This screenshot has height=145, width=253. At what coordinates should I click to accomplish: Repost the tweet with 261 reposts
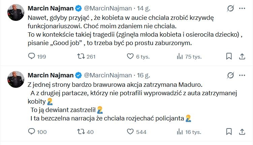tap(81, 56)
